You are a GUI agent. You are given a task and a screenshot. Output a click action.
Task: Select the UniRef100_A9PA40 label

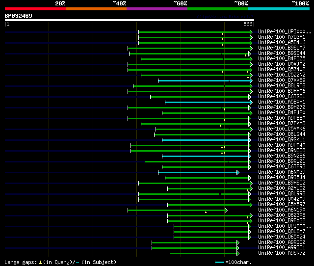(282, 145)
